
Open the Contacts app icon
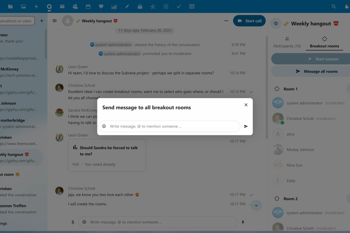coord(75,6)
